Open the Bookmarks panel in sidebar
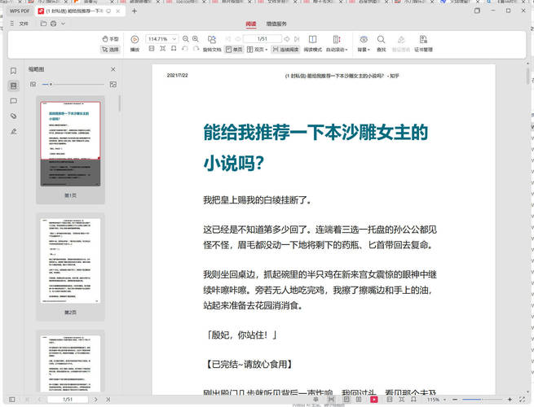 coord(13,70)
